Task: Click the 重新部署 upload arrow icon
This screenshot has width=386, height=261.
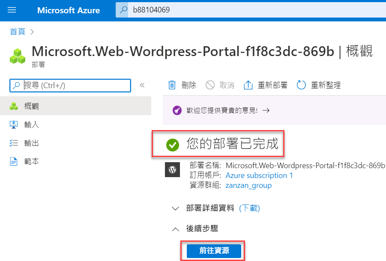Action: pos(248,85)
